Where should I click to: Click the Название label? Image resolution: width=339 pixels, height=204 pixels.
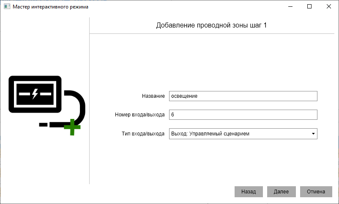tap(153, 96)
